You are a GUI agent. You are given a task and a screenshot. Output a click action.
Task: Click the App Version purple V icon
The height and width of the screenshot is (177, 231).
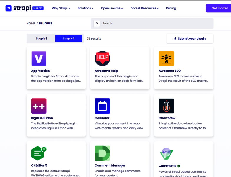point(39,58)
